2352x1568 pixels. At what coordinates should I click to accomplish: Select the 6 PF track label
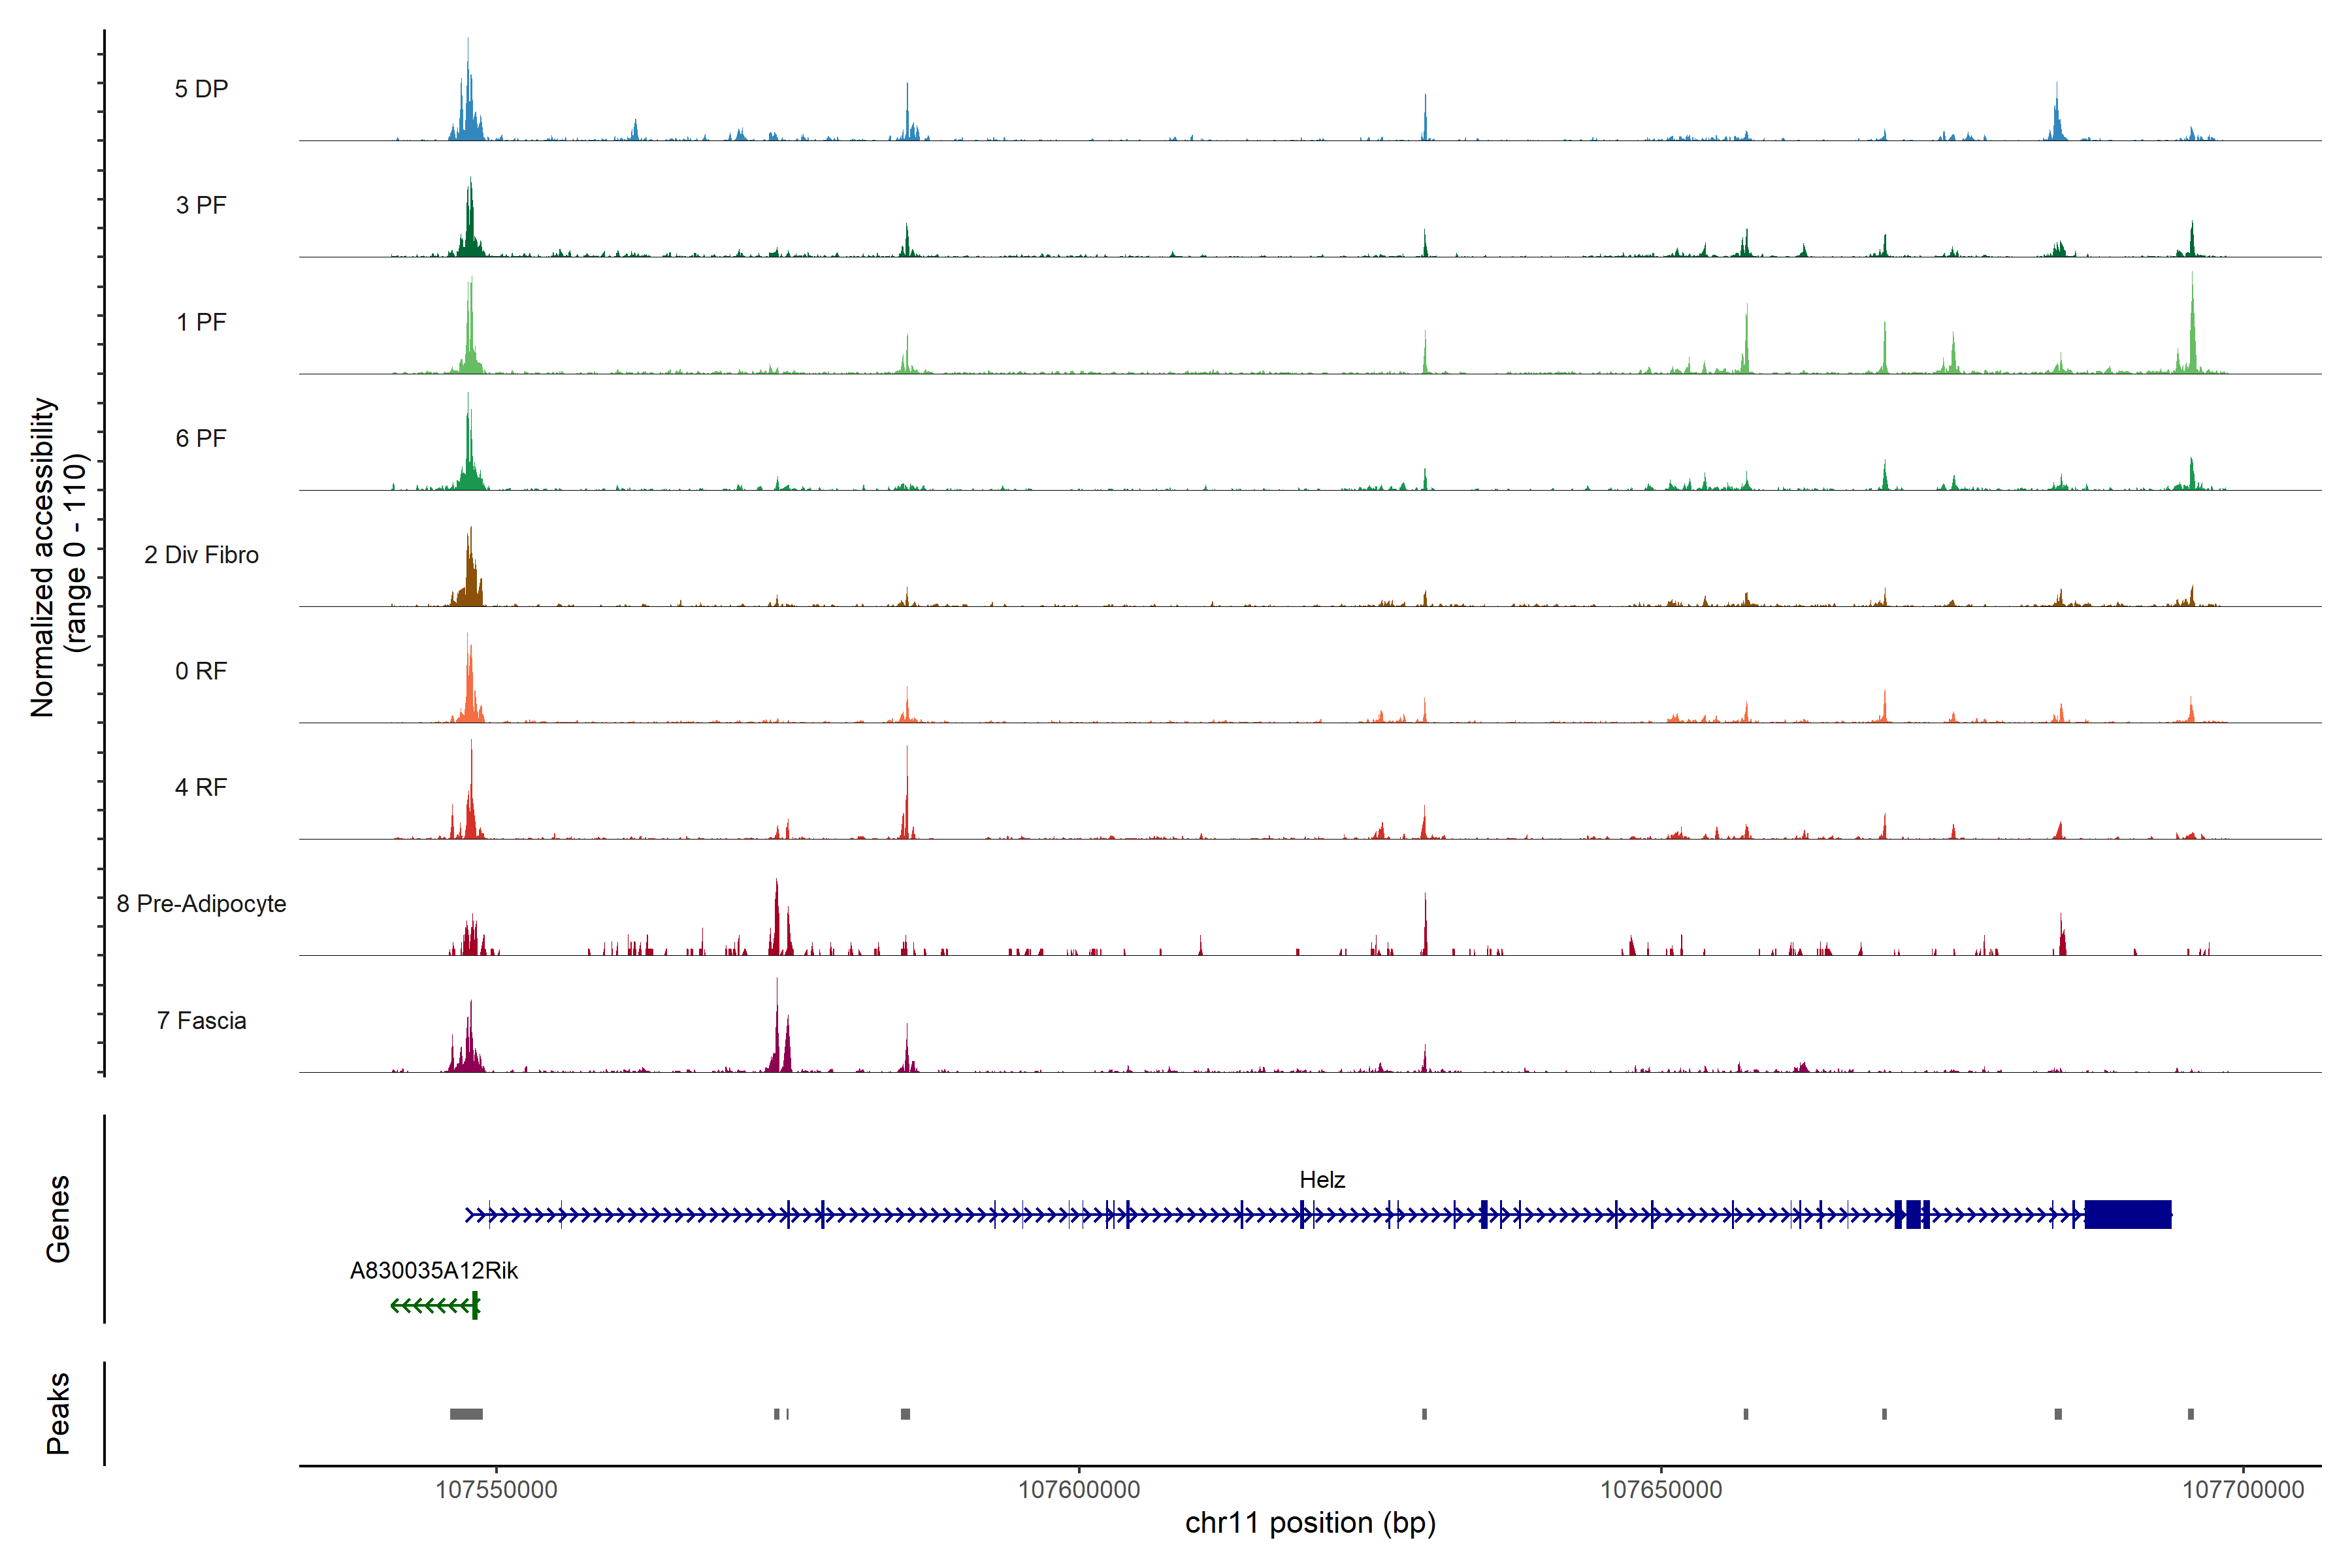pyautogui.click(x=201, y=438)
